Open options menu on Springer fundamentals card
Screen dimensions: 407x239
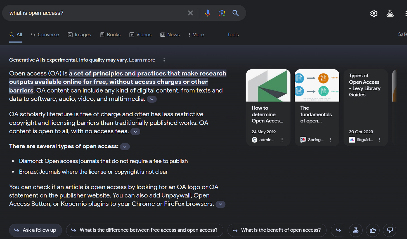click(331, 140)
